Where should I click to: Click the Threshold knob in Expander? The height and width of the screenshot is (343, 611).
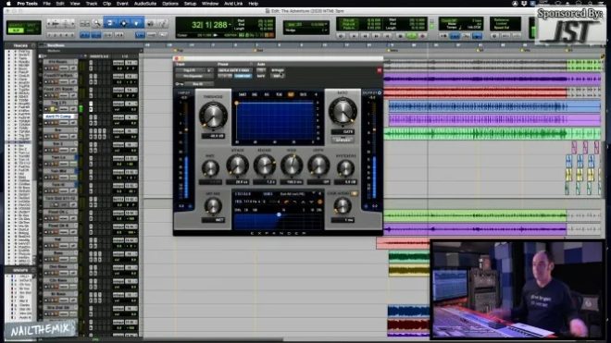click(x=213, y=116)
